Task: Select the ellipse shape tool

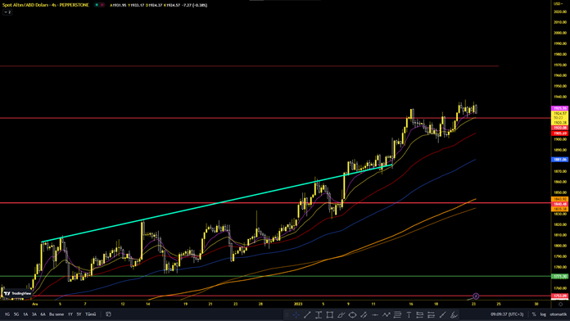Action: pos(352,314)
